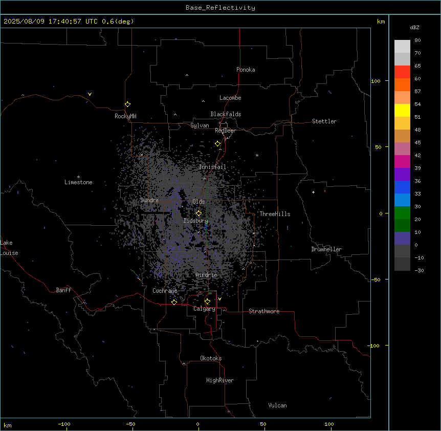This screenshot has height=431, width=441.
Task: Click the Stettler label
Action: (324, 121)
